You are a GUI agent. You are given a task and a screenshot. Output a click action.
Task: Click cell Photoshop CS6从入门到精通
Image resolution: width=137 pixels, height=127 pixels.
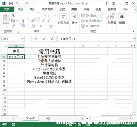[x=49, y=81]
